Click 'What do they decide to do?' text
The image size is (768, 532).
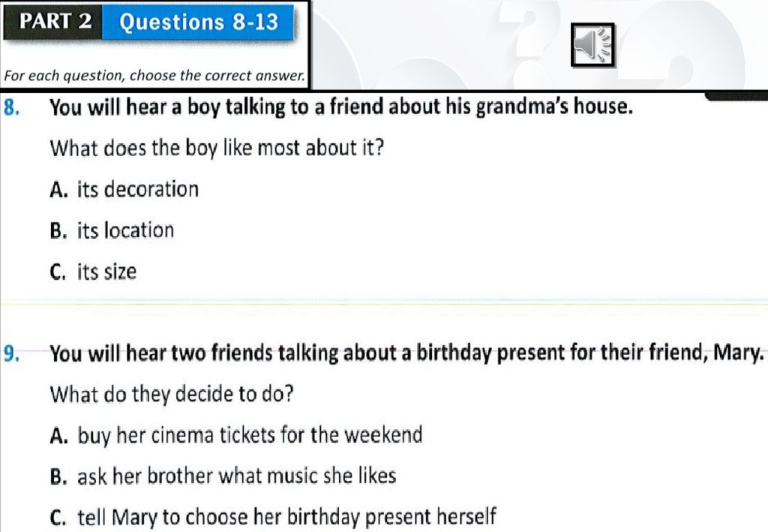pos(172,394)
